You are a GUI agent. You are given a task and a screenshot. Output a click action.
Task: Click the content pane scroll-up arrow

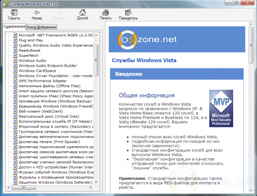[251, 24]
